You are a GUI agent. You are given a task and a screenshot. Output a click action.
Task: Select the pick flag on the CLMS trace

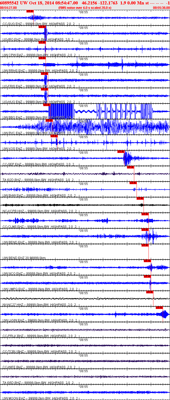pyautogui.click(x=145, y=214)
